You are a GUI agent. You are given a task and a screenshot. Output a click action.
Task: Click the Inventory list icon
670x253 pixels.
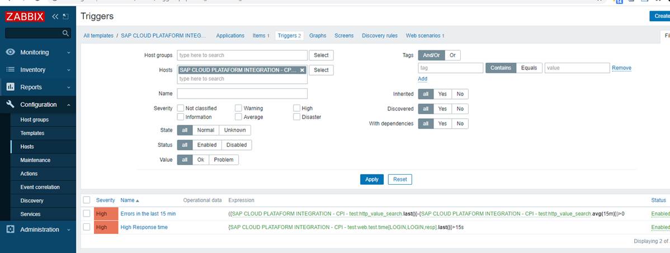11,69
